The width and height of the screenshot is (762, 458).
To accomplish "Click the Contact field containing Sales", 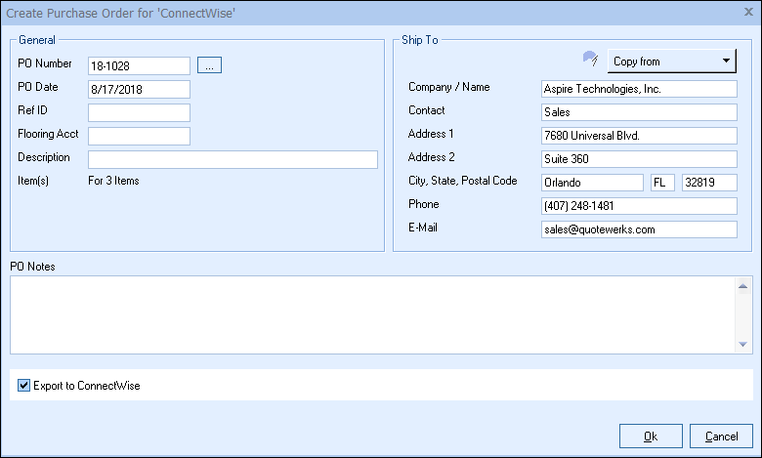I will click(x=639, y=112).
